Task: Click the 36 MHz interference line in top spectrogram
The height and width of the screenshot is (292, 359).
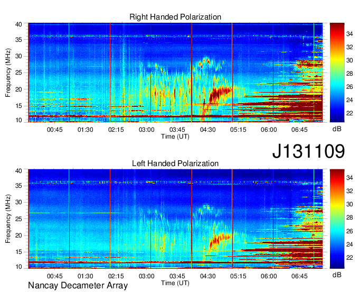Action: [x=175, y=36]
